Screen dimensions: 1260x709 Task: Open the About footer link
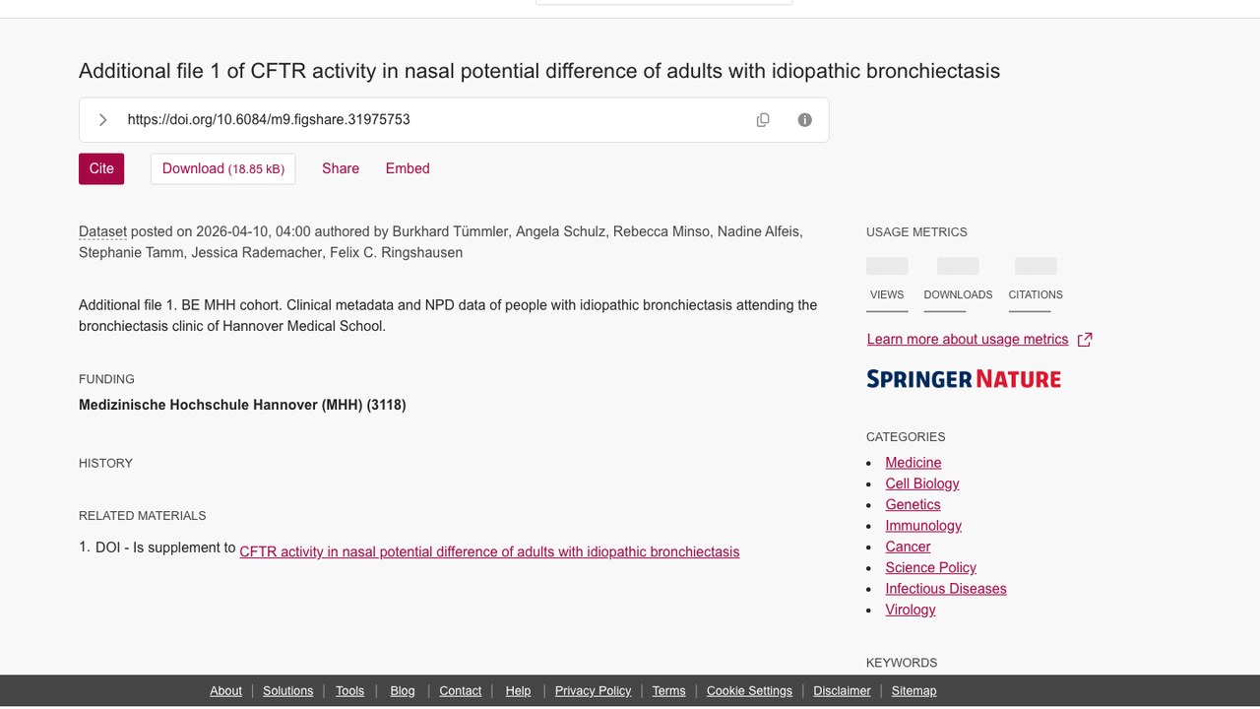(225, 691)
